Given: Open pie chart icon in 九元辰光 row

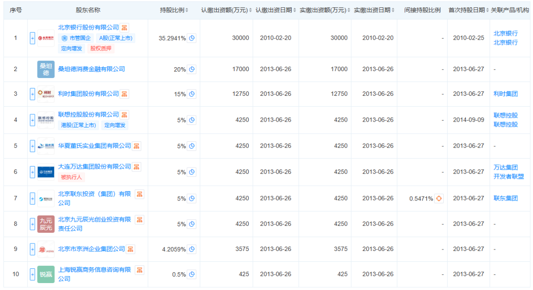Looking at the screenshot, I should tap(191, 224).
